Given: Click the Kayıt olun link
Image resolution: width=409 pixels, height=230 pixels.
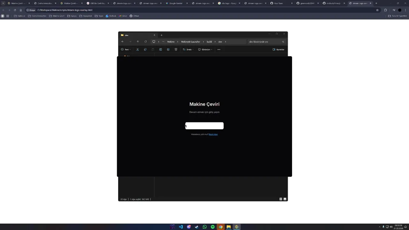Looking at the screenshot, I should pyautogui.click(x=213, y=134).
